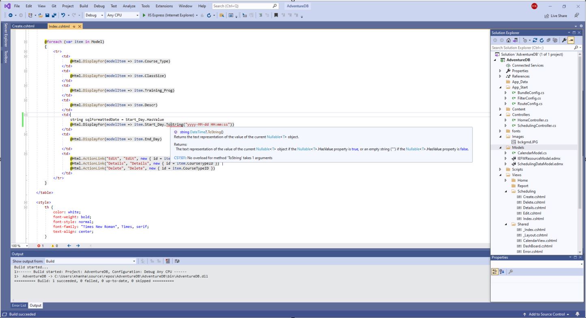The height and width of the screenshot is (318, 586).
Task: Click the Navigate Backward toolbar icon
Action: [10, 15]
